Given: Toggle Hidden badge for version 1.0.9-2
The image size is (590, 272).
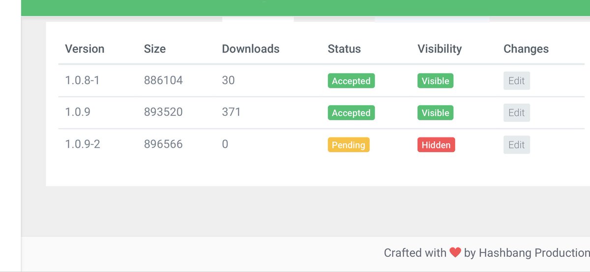Looking at the screenshot, I should (x=436, y=145).
